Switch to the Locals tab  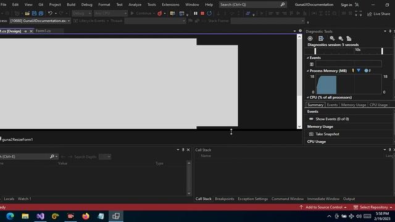pos(9,199)
